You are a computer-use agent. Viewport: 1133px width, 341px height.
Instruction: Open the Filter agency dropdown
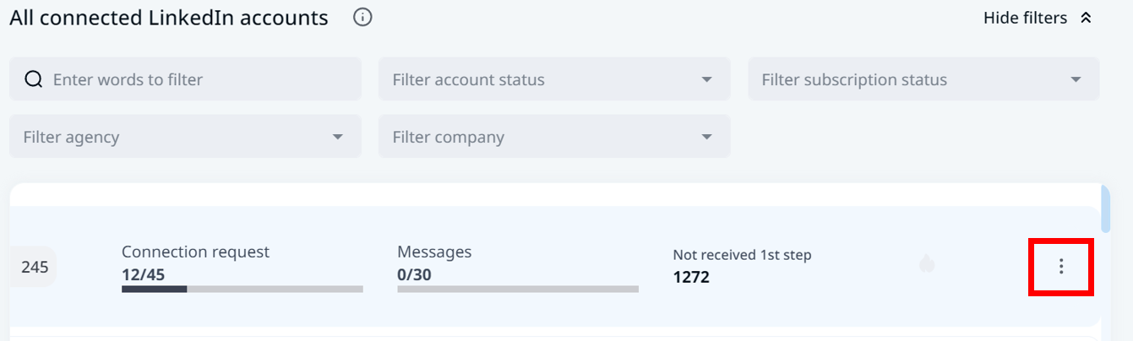tap(169, 137)
